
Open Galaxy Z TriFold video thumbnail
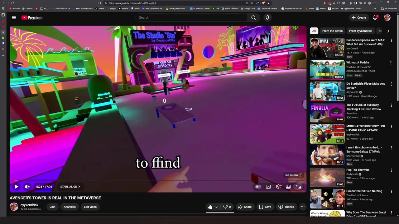[327, 155]
